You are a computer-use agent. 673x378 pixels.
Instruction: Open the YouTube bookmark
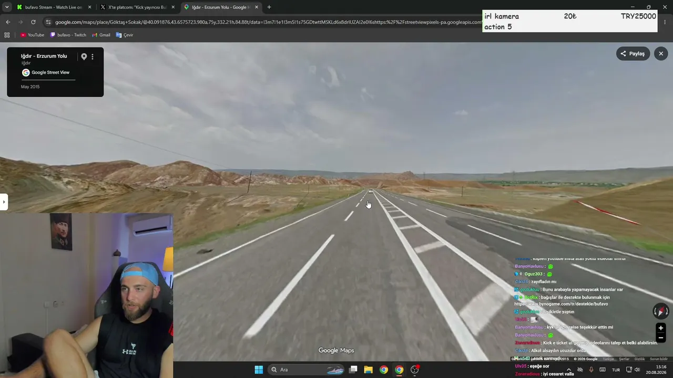pyautogui.click(x=32, y=35)
